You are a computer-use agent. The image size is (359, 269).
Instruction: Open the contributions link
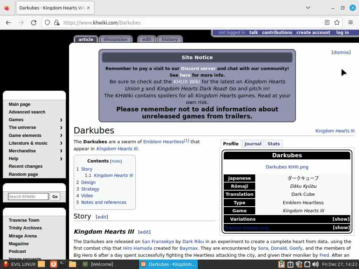pos(277,33)
